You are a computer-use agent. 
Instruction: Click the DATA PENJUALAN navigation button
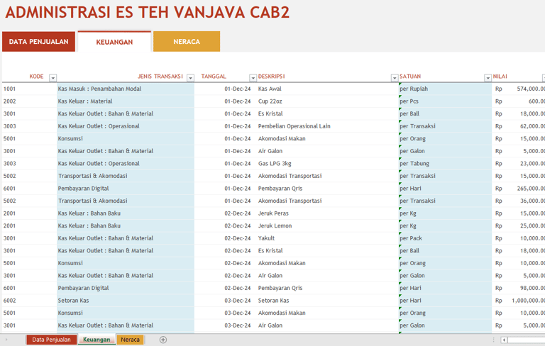coord(38,42)
